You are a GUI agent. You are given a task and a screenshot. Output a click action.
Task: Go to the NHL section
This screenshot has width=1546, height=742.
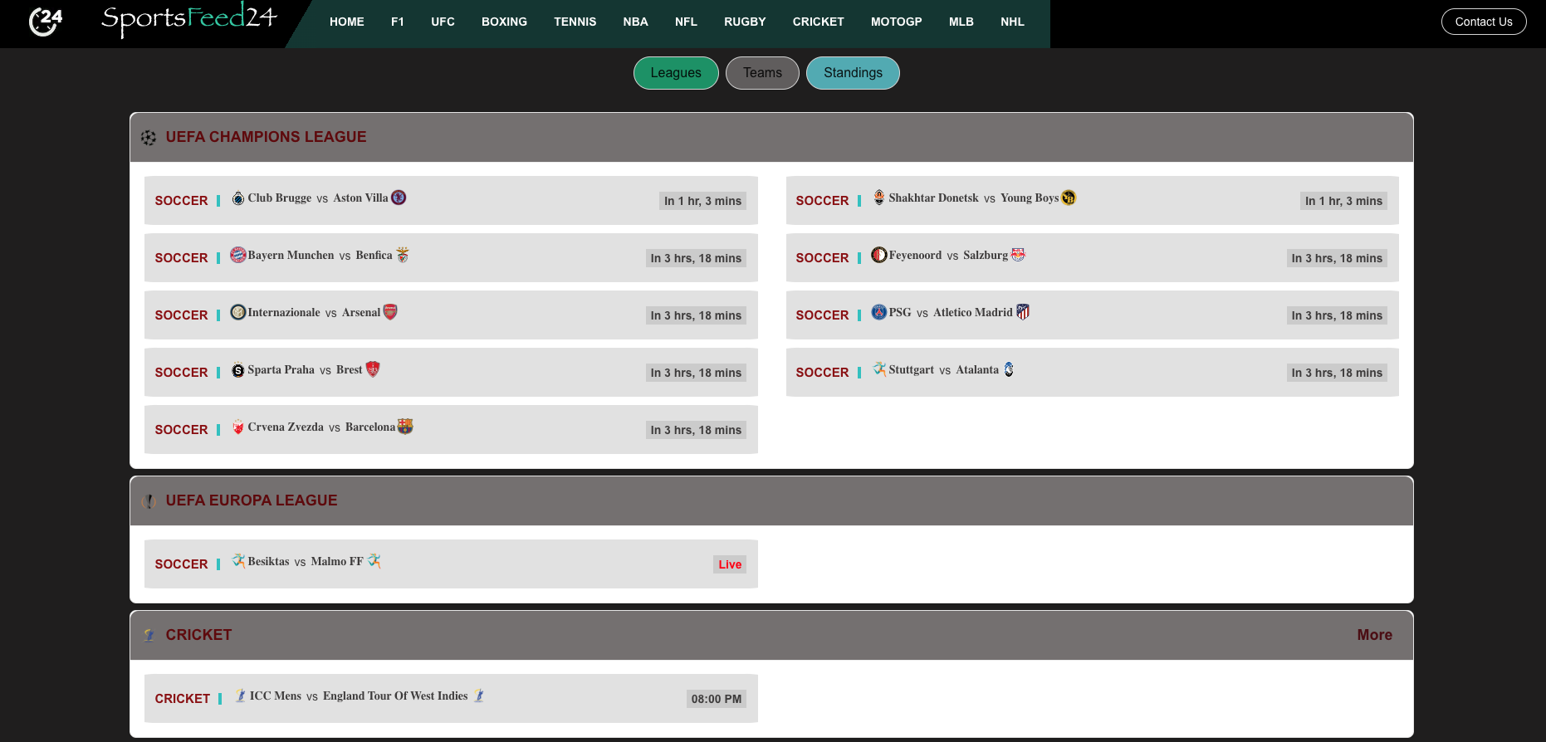click(1013, 22)
